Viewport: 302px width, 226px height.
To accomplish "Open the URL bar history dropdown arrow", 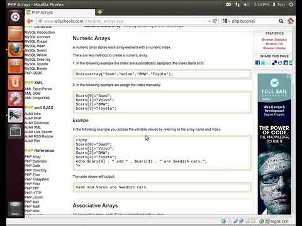I will tap(210, 21).
